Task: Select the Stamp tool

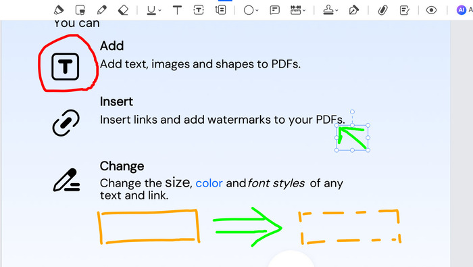Action: [328, 10]
